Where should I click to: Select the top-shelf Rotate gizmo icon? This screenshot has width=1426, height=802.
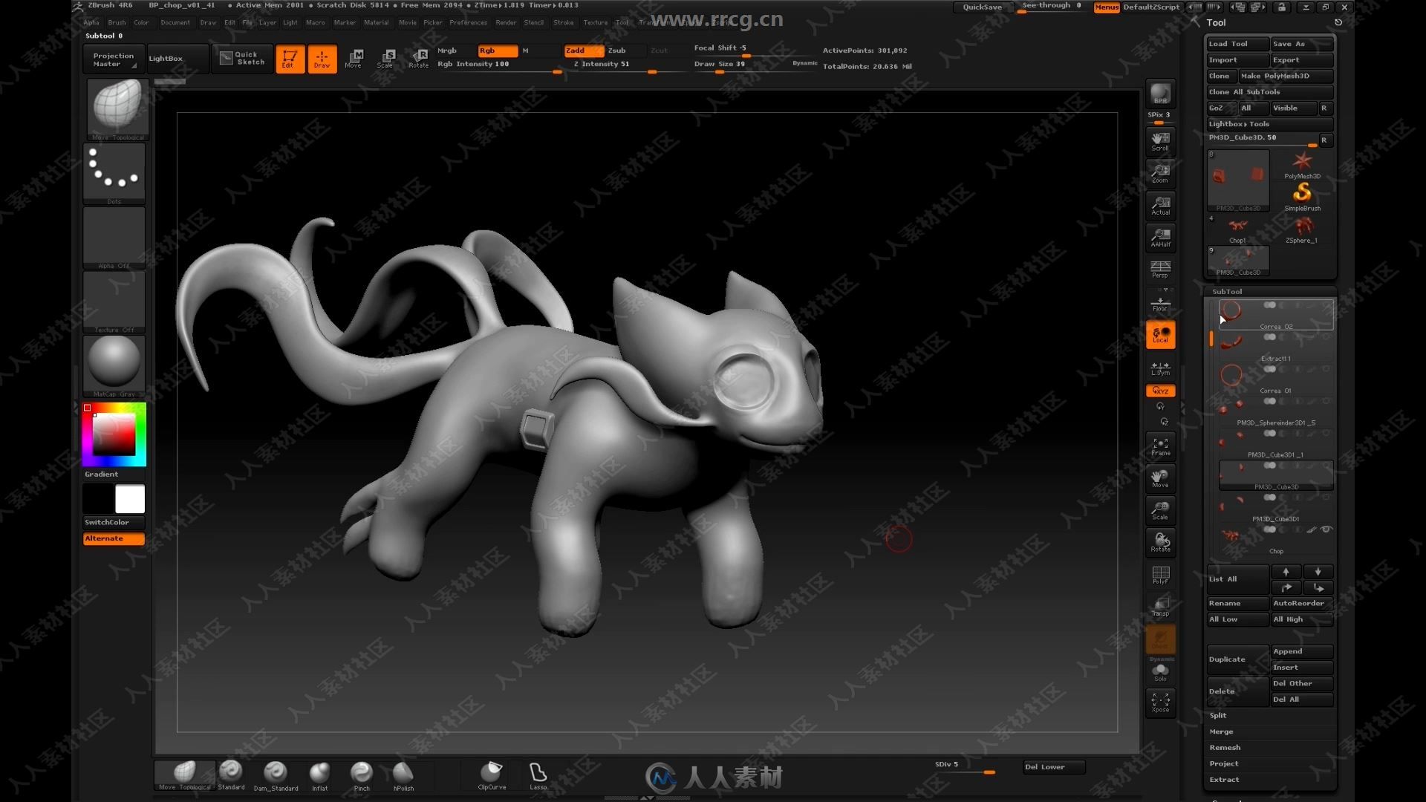418,58
